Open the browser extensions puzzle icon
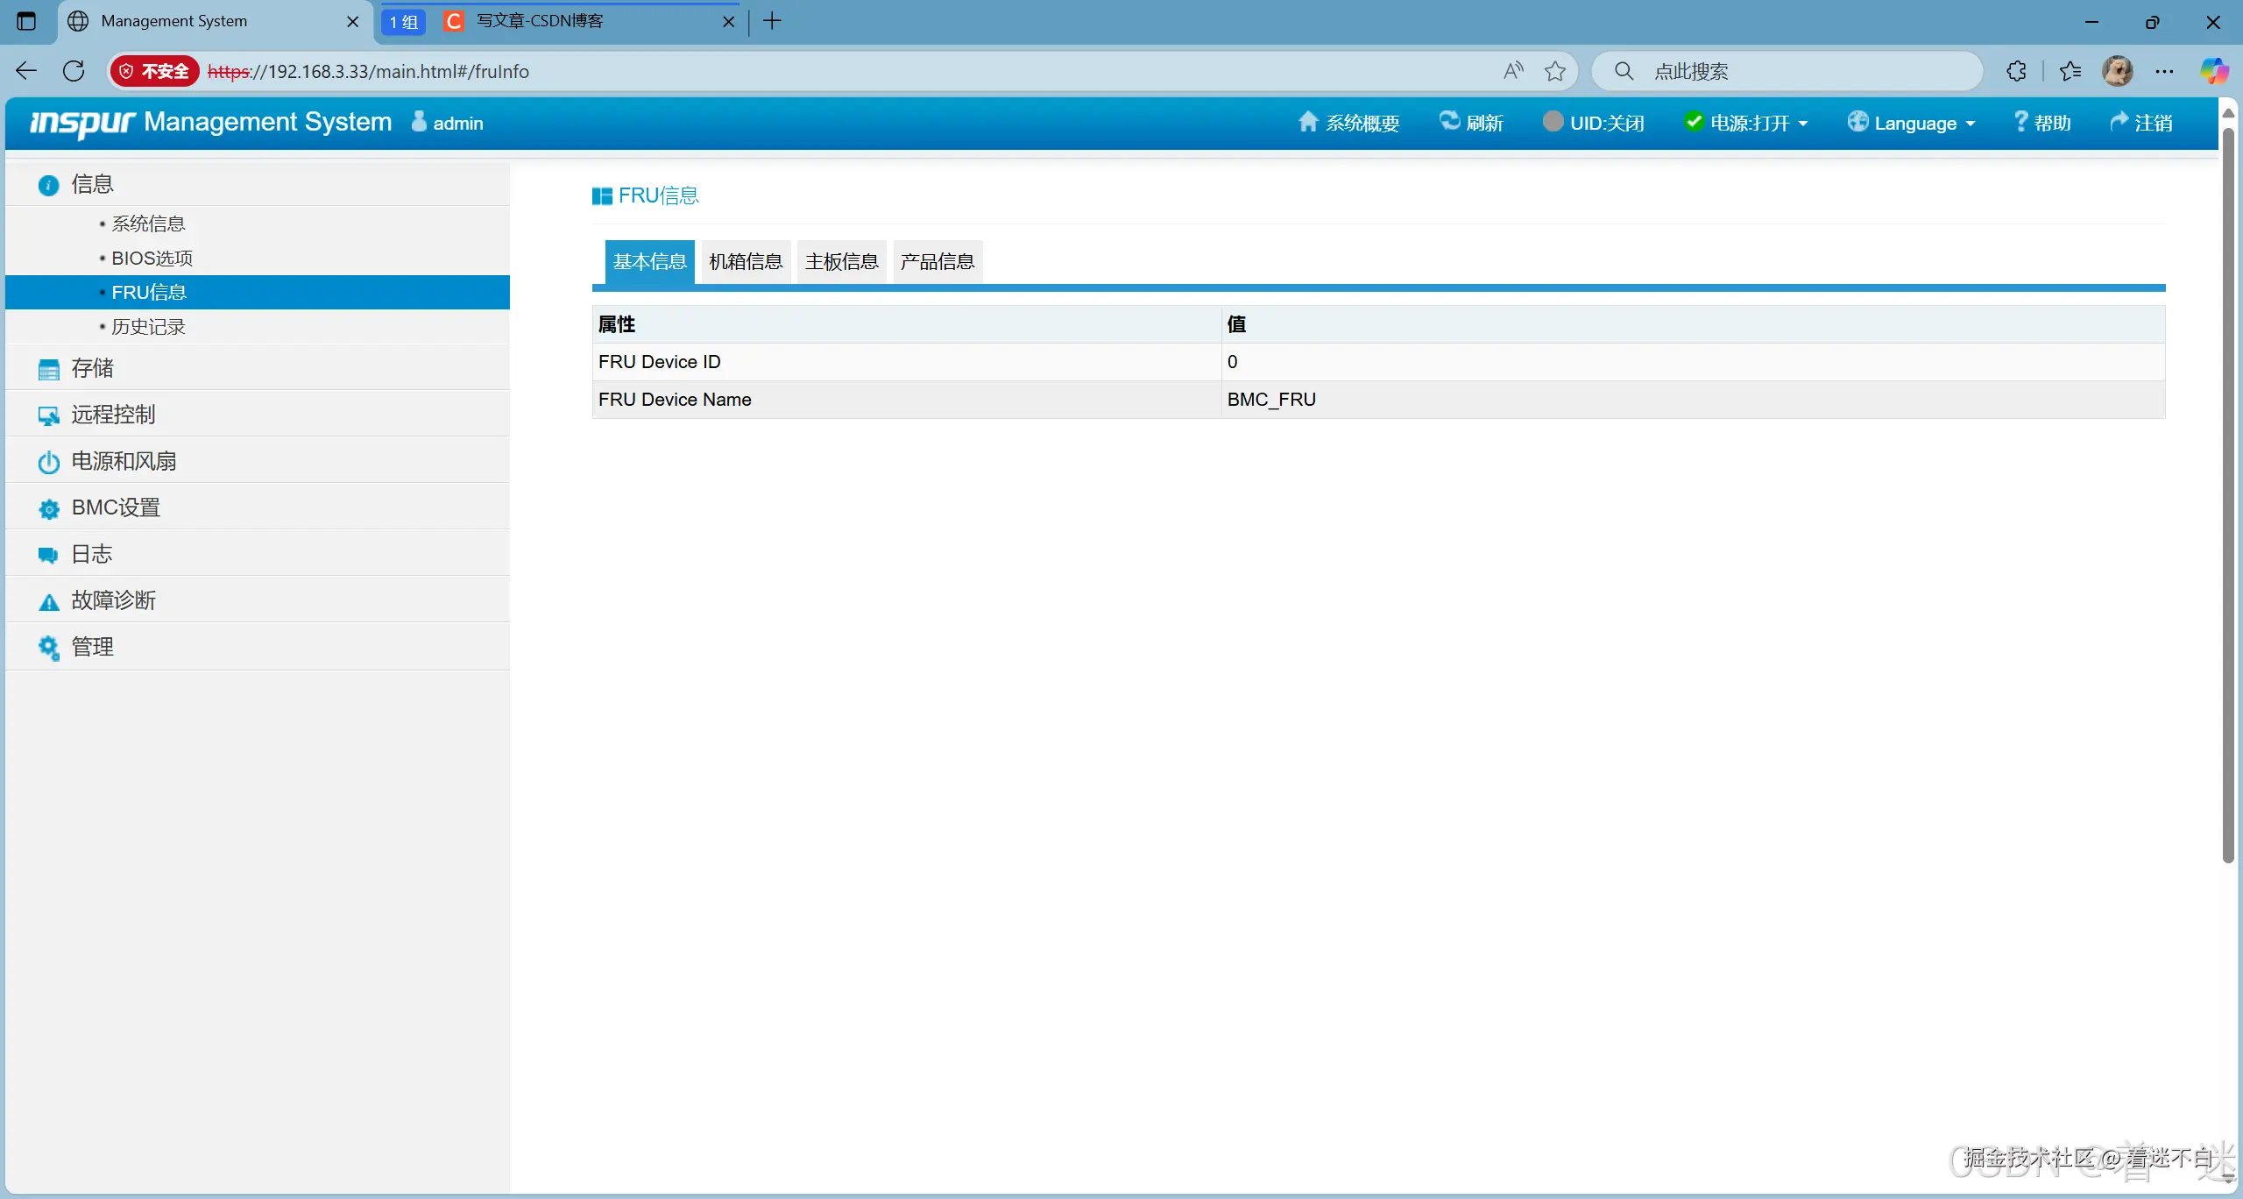Screen dimensions: 2243x1199 (2016, 71)
